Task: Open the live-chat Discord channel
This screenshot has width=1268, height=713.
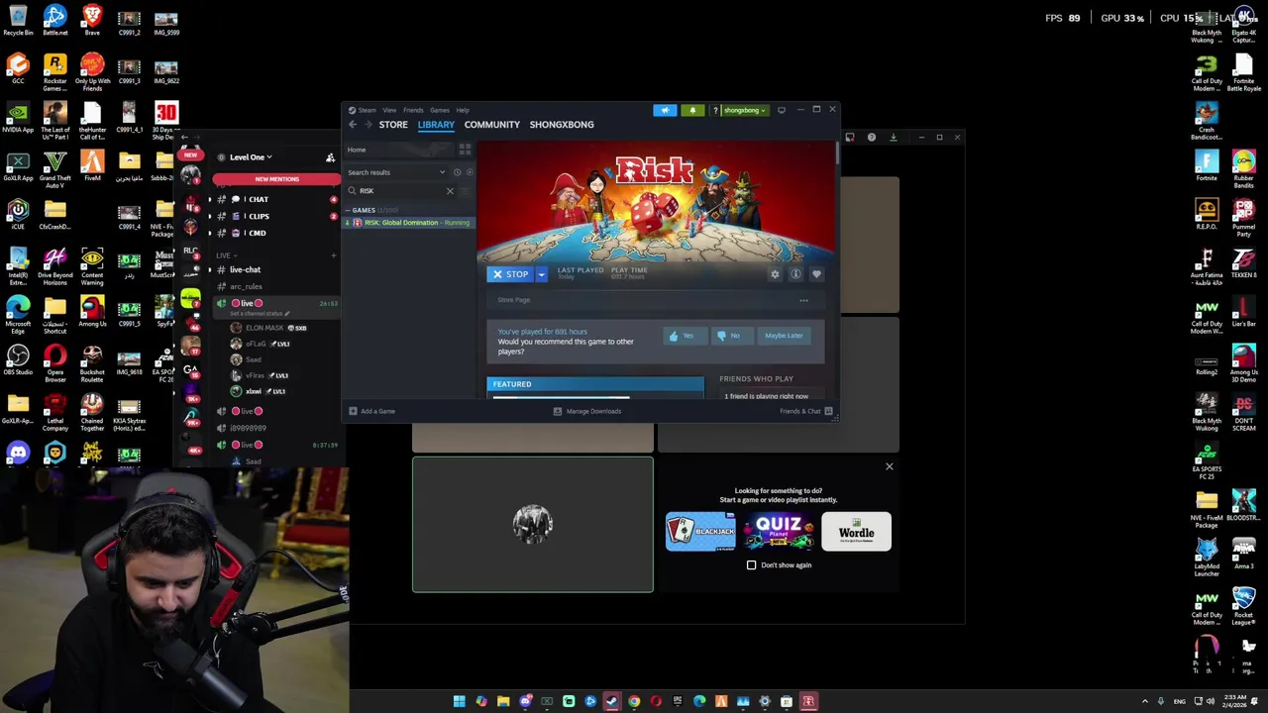Action: [x=245, y=269]
